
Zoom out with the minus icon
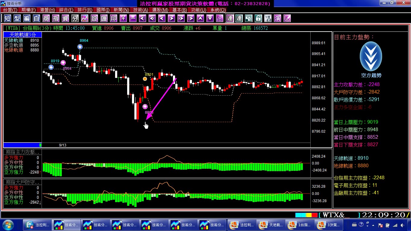coord(133,18)
